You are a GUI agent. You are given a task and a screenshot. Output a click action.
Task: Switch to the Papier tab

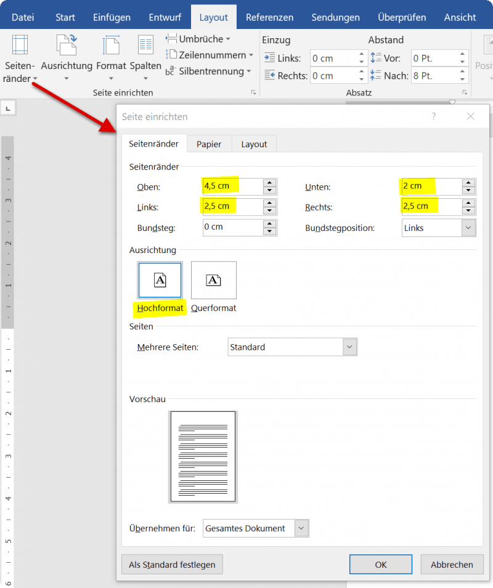click(x=209, y=143)
